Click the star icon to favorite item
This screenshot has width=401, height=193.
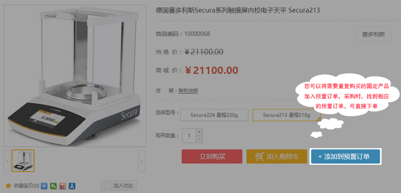8,185
